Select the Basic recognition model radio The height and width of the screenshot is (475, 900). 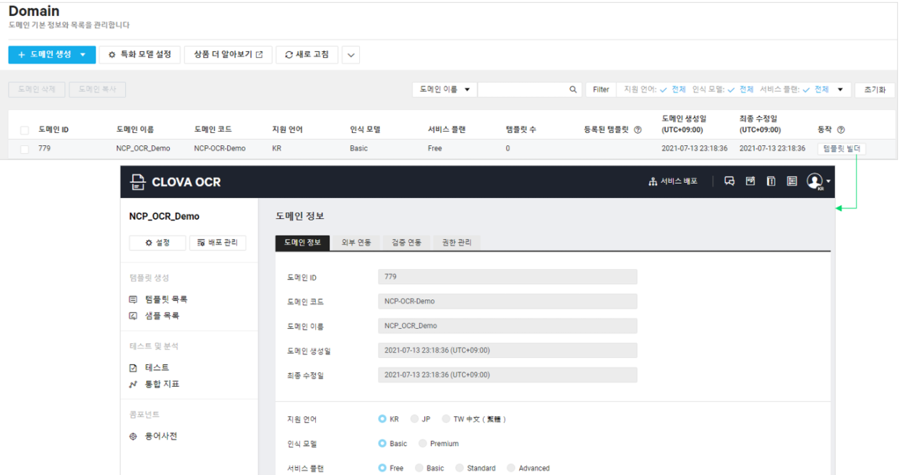pyautogui.click(x=382, y=444)
